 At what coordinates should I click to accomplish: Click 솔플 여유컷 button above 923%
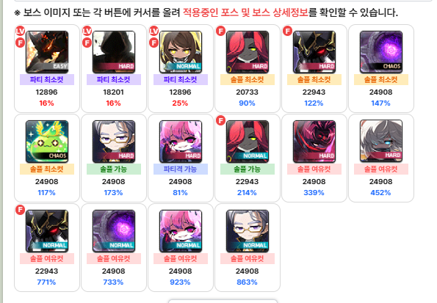(x=181, y=259)
